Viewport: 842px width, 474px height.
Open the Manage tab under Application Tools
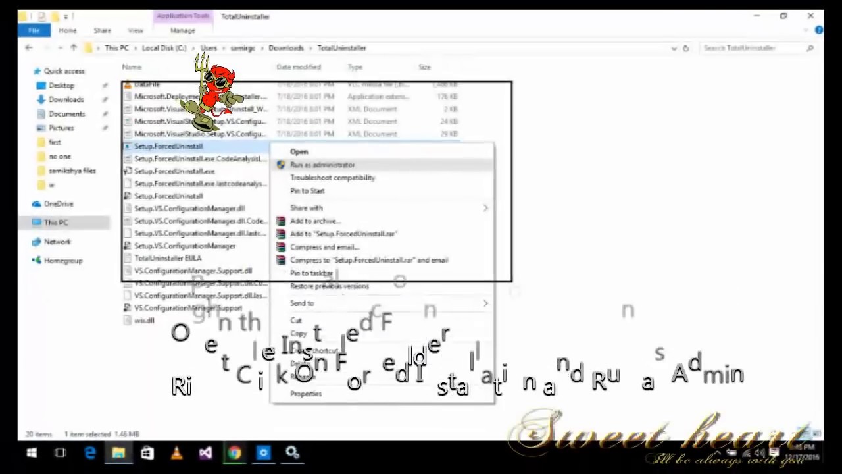click(x=183, y=30)
